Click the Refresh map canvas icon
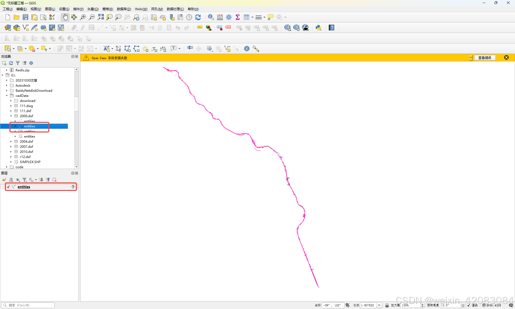Viewport: 515px width, 309px height. point(198,17)
